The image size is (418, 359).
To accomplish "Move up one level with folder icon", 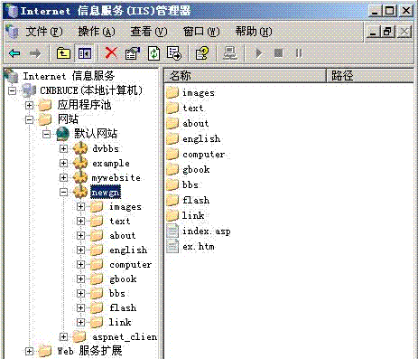I will pyautogui.click(x=63, y=53).
